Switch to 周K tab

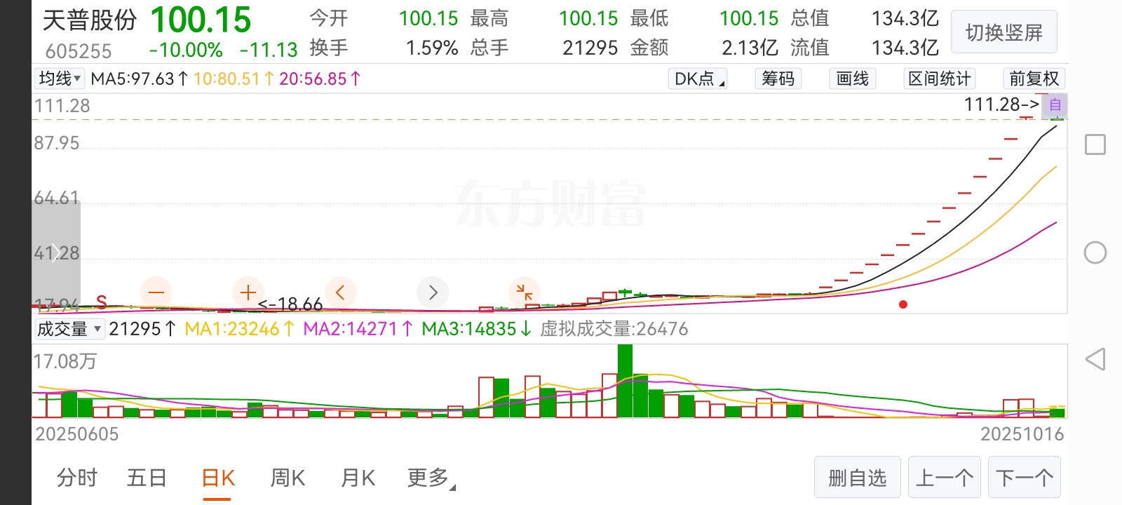pos(288,478)
